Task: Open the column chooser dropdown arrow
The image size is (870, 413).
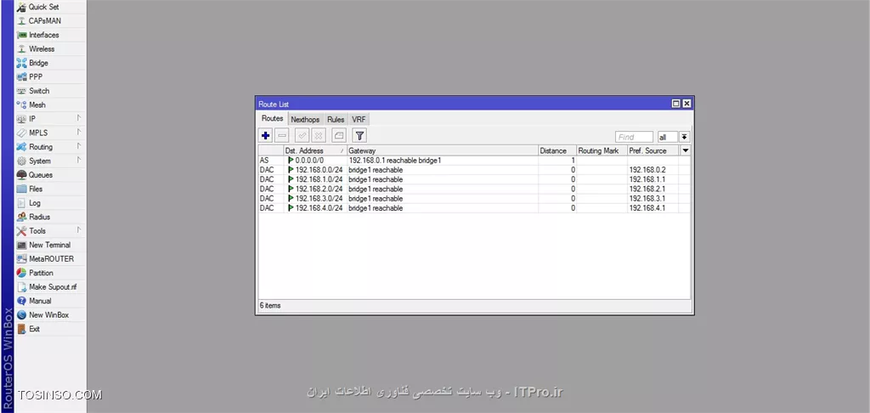Action: click(686, 150)
